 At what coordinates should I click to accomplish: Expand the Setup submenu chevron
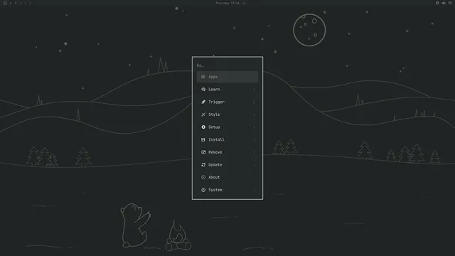point(255,127)
